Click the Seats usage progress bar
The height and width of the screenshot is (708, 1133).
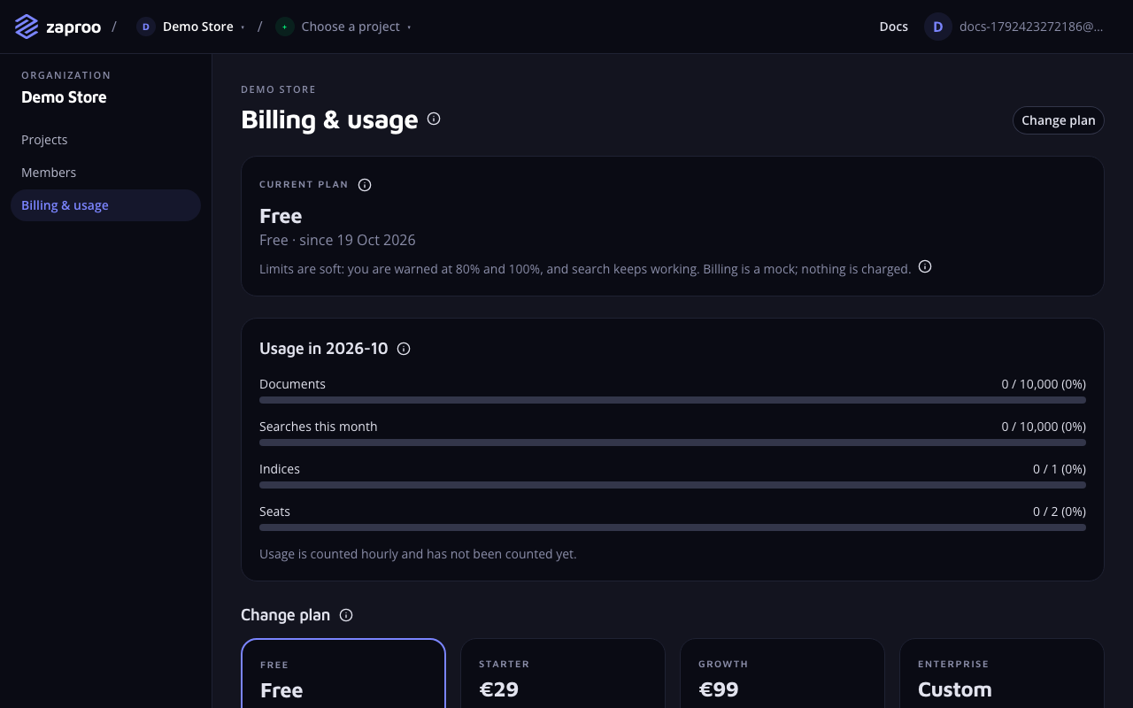(673, 527)
